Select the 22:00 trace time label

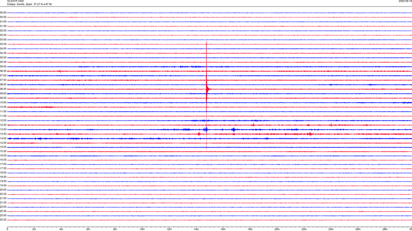(3, 207)
